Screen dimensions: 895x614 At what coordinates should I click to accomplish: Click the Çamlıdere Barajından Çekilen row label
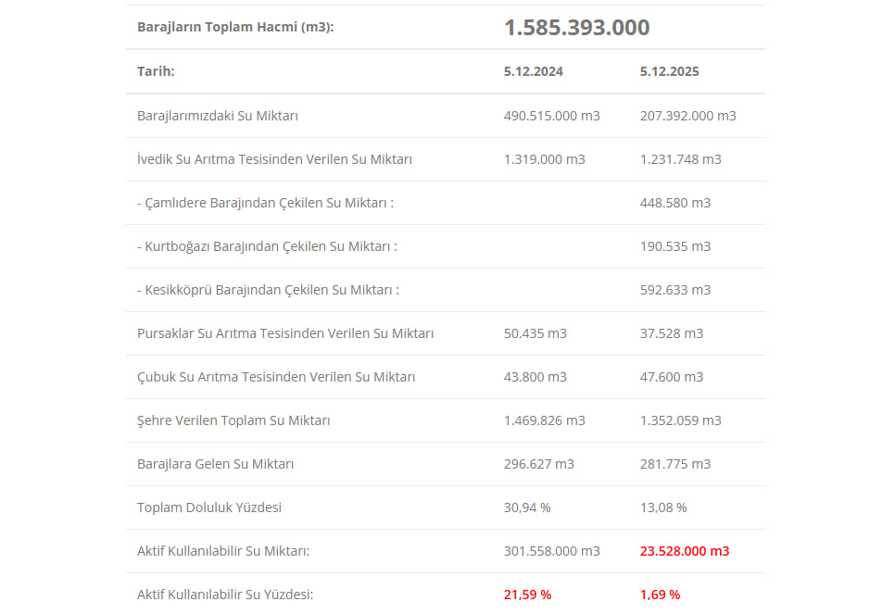click(x=265, y=203)
